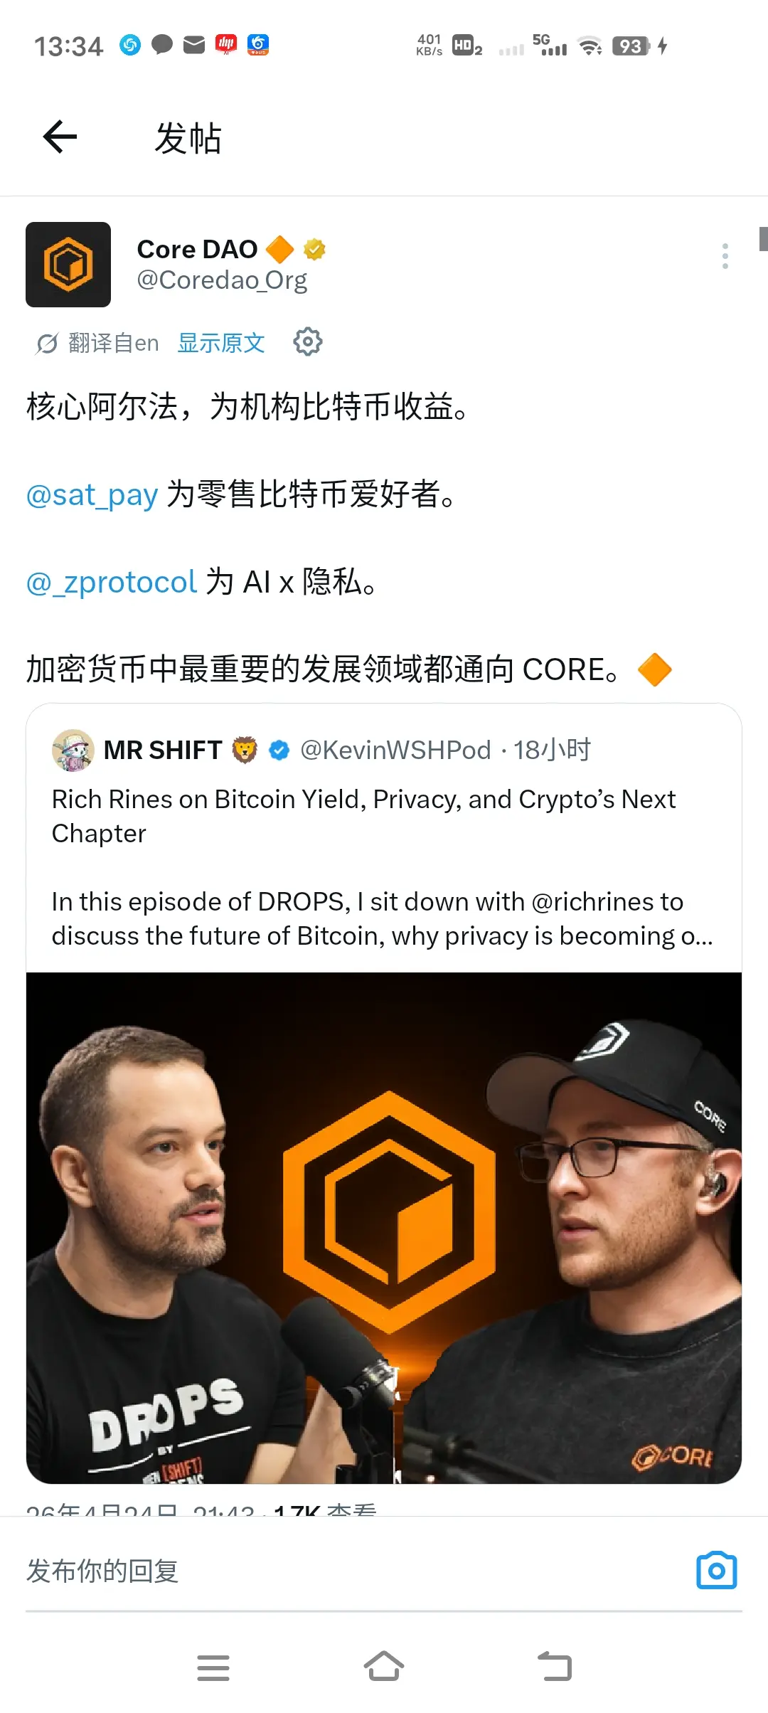Viewport: 768px width, 1713px height.
Task: Tap the Android recent apps menu button
Action: pyautogui.click(x=213, y=1667)
